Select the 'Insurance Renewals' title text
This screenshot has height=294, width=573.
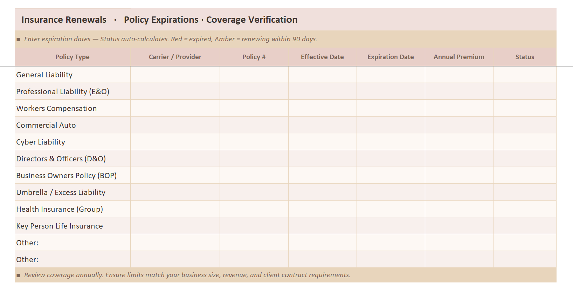[64, 20]
